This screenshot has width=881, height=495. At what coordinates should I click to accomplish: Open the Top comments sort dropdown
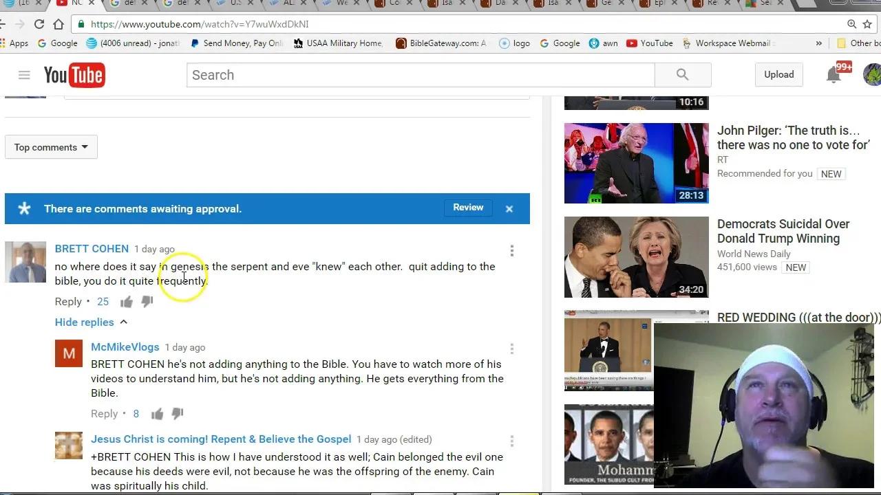51,147
